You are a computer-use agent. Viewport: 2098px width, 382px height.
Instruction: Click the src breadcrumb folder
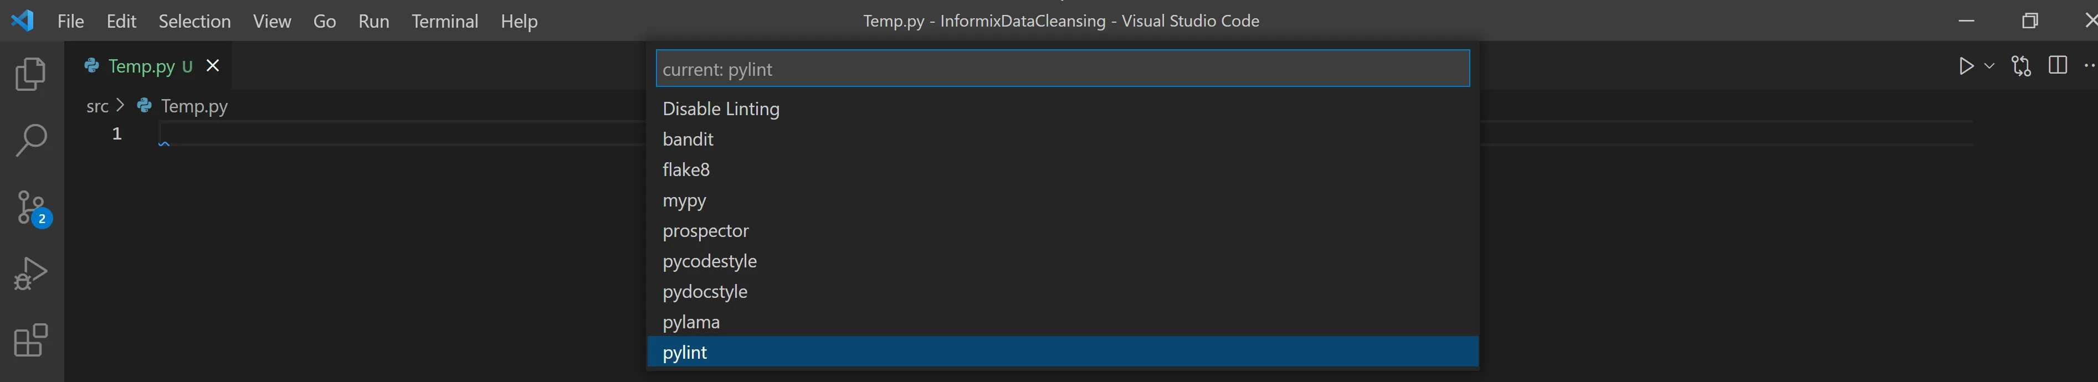coord(98,106)
